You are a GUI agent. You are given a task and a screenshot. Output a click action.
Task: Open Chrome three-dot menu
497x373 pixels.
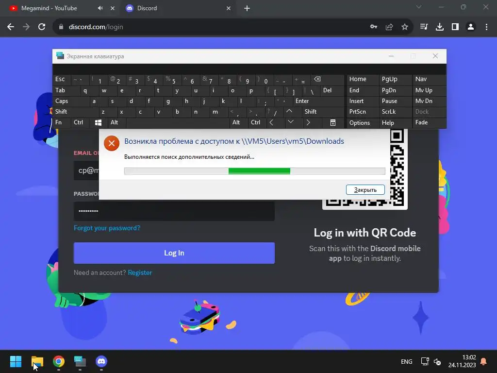(x=486, y=27)
